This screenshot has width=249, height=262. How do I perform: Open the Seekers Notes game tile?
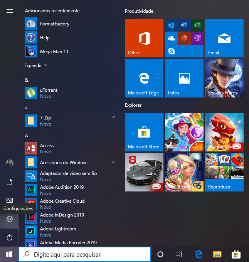(224, 78)
